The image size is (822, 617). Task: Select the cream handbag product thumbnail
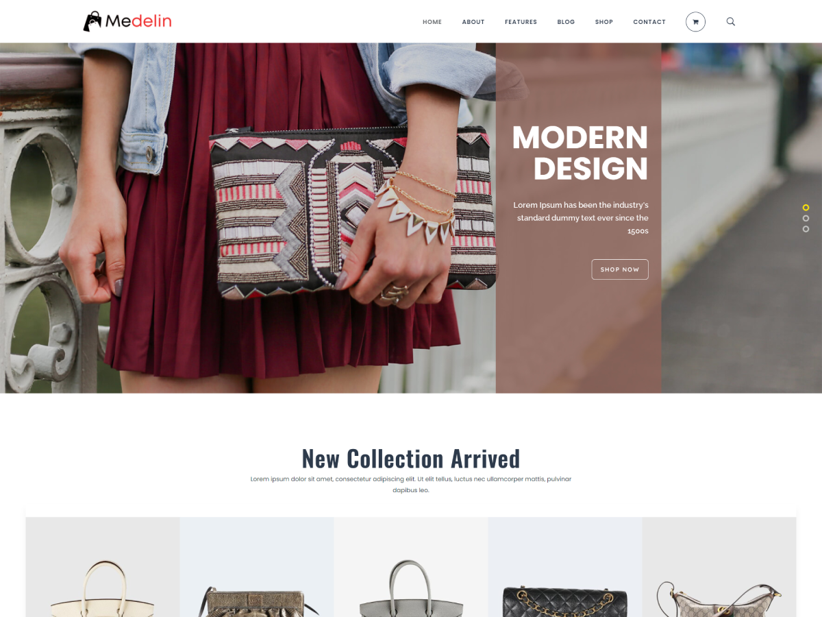tap(103, 567)
